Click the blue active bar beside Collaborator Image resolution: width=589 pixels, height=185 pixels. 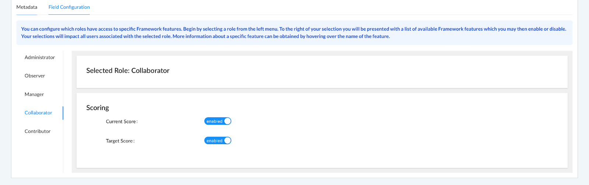click(63, 113)
